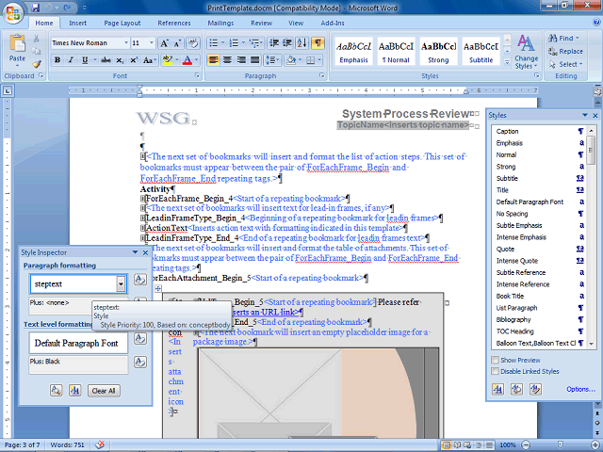Click the tab selector at ruler corner
The height and width of the screenshot is (452, 603).
[8, 91]
